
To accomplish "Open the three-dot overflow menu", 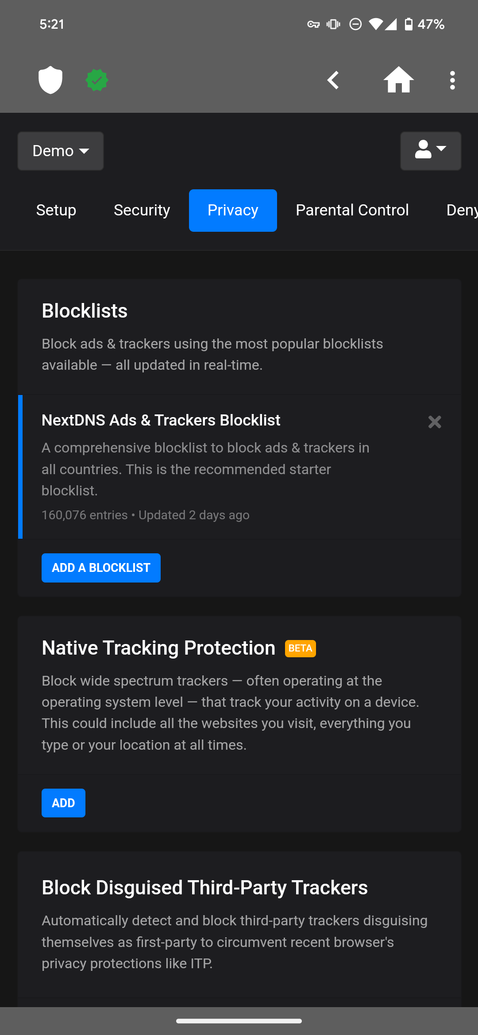I will coord(452,80).
